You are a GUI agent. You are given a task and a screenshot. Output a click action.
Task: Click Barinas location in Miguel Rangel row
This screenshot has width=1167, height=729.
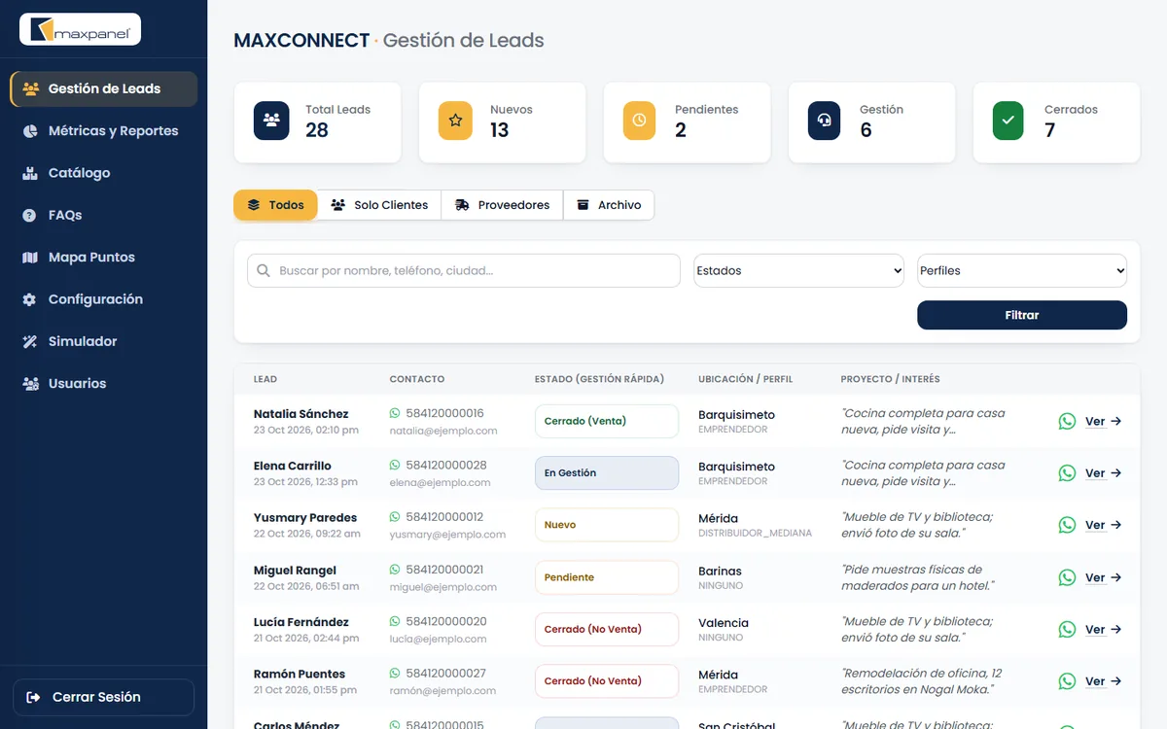pyautogui.click(x=720, y=572)
